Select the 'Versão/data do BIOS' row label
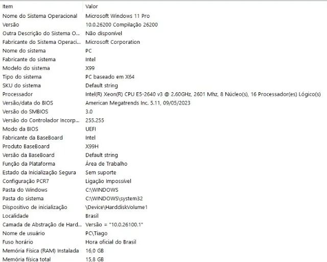This screenshot has width=327, height=262. [28, 103]
